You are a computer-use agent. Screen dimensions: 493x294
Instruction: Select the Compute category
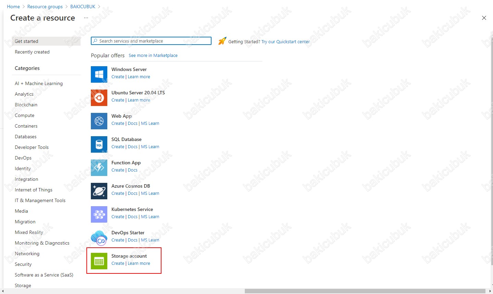tap(25, 115)
